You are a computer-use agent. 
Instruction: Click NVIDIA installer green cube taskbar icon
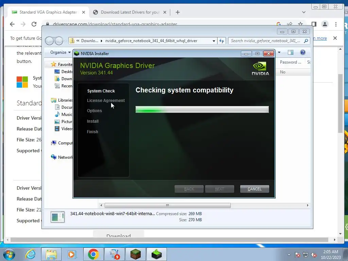pos(157,254)
